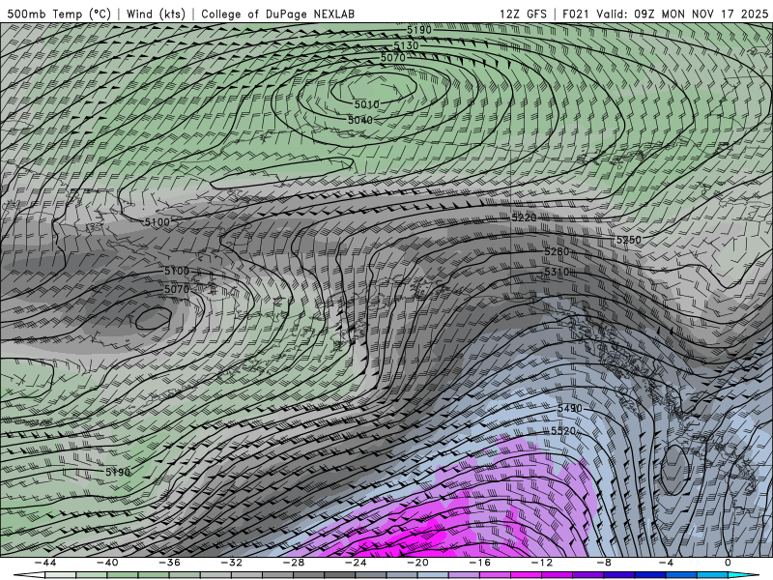
Task: Click the -12 temperature scale label
Action: pos(542,563)
